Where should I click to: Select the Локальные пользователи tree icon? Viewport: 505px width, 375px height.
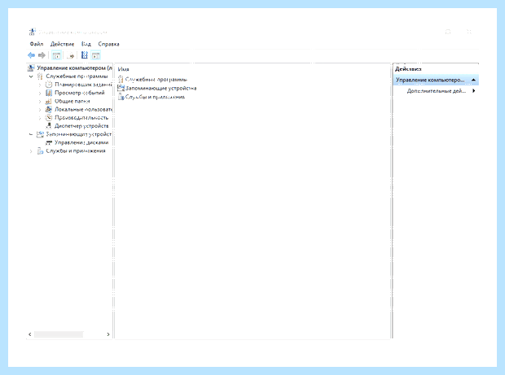tap(49, 109)
